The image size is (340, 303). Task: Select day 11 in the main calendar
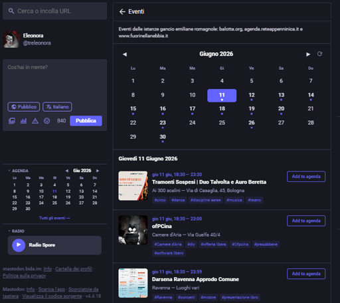[222, 96]
